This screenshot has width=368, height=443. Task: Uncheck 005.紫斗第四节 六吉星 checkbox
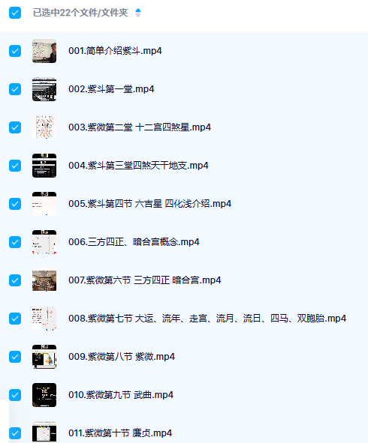pyautogui.click(x=15, y=204)
